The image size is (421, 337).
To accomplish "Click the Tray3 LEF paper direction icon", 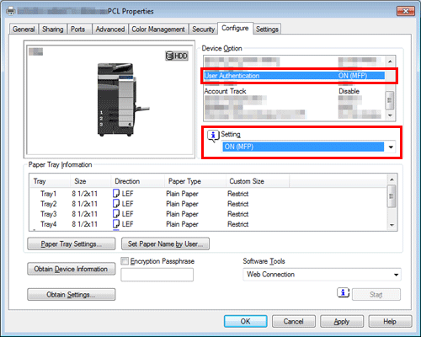I will point(116,213).
